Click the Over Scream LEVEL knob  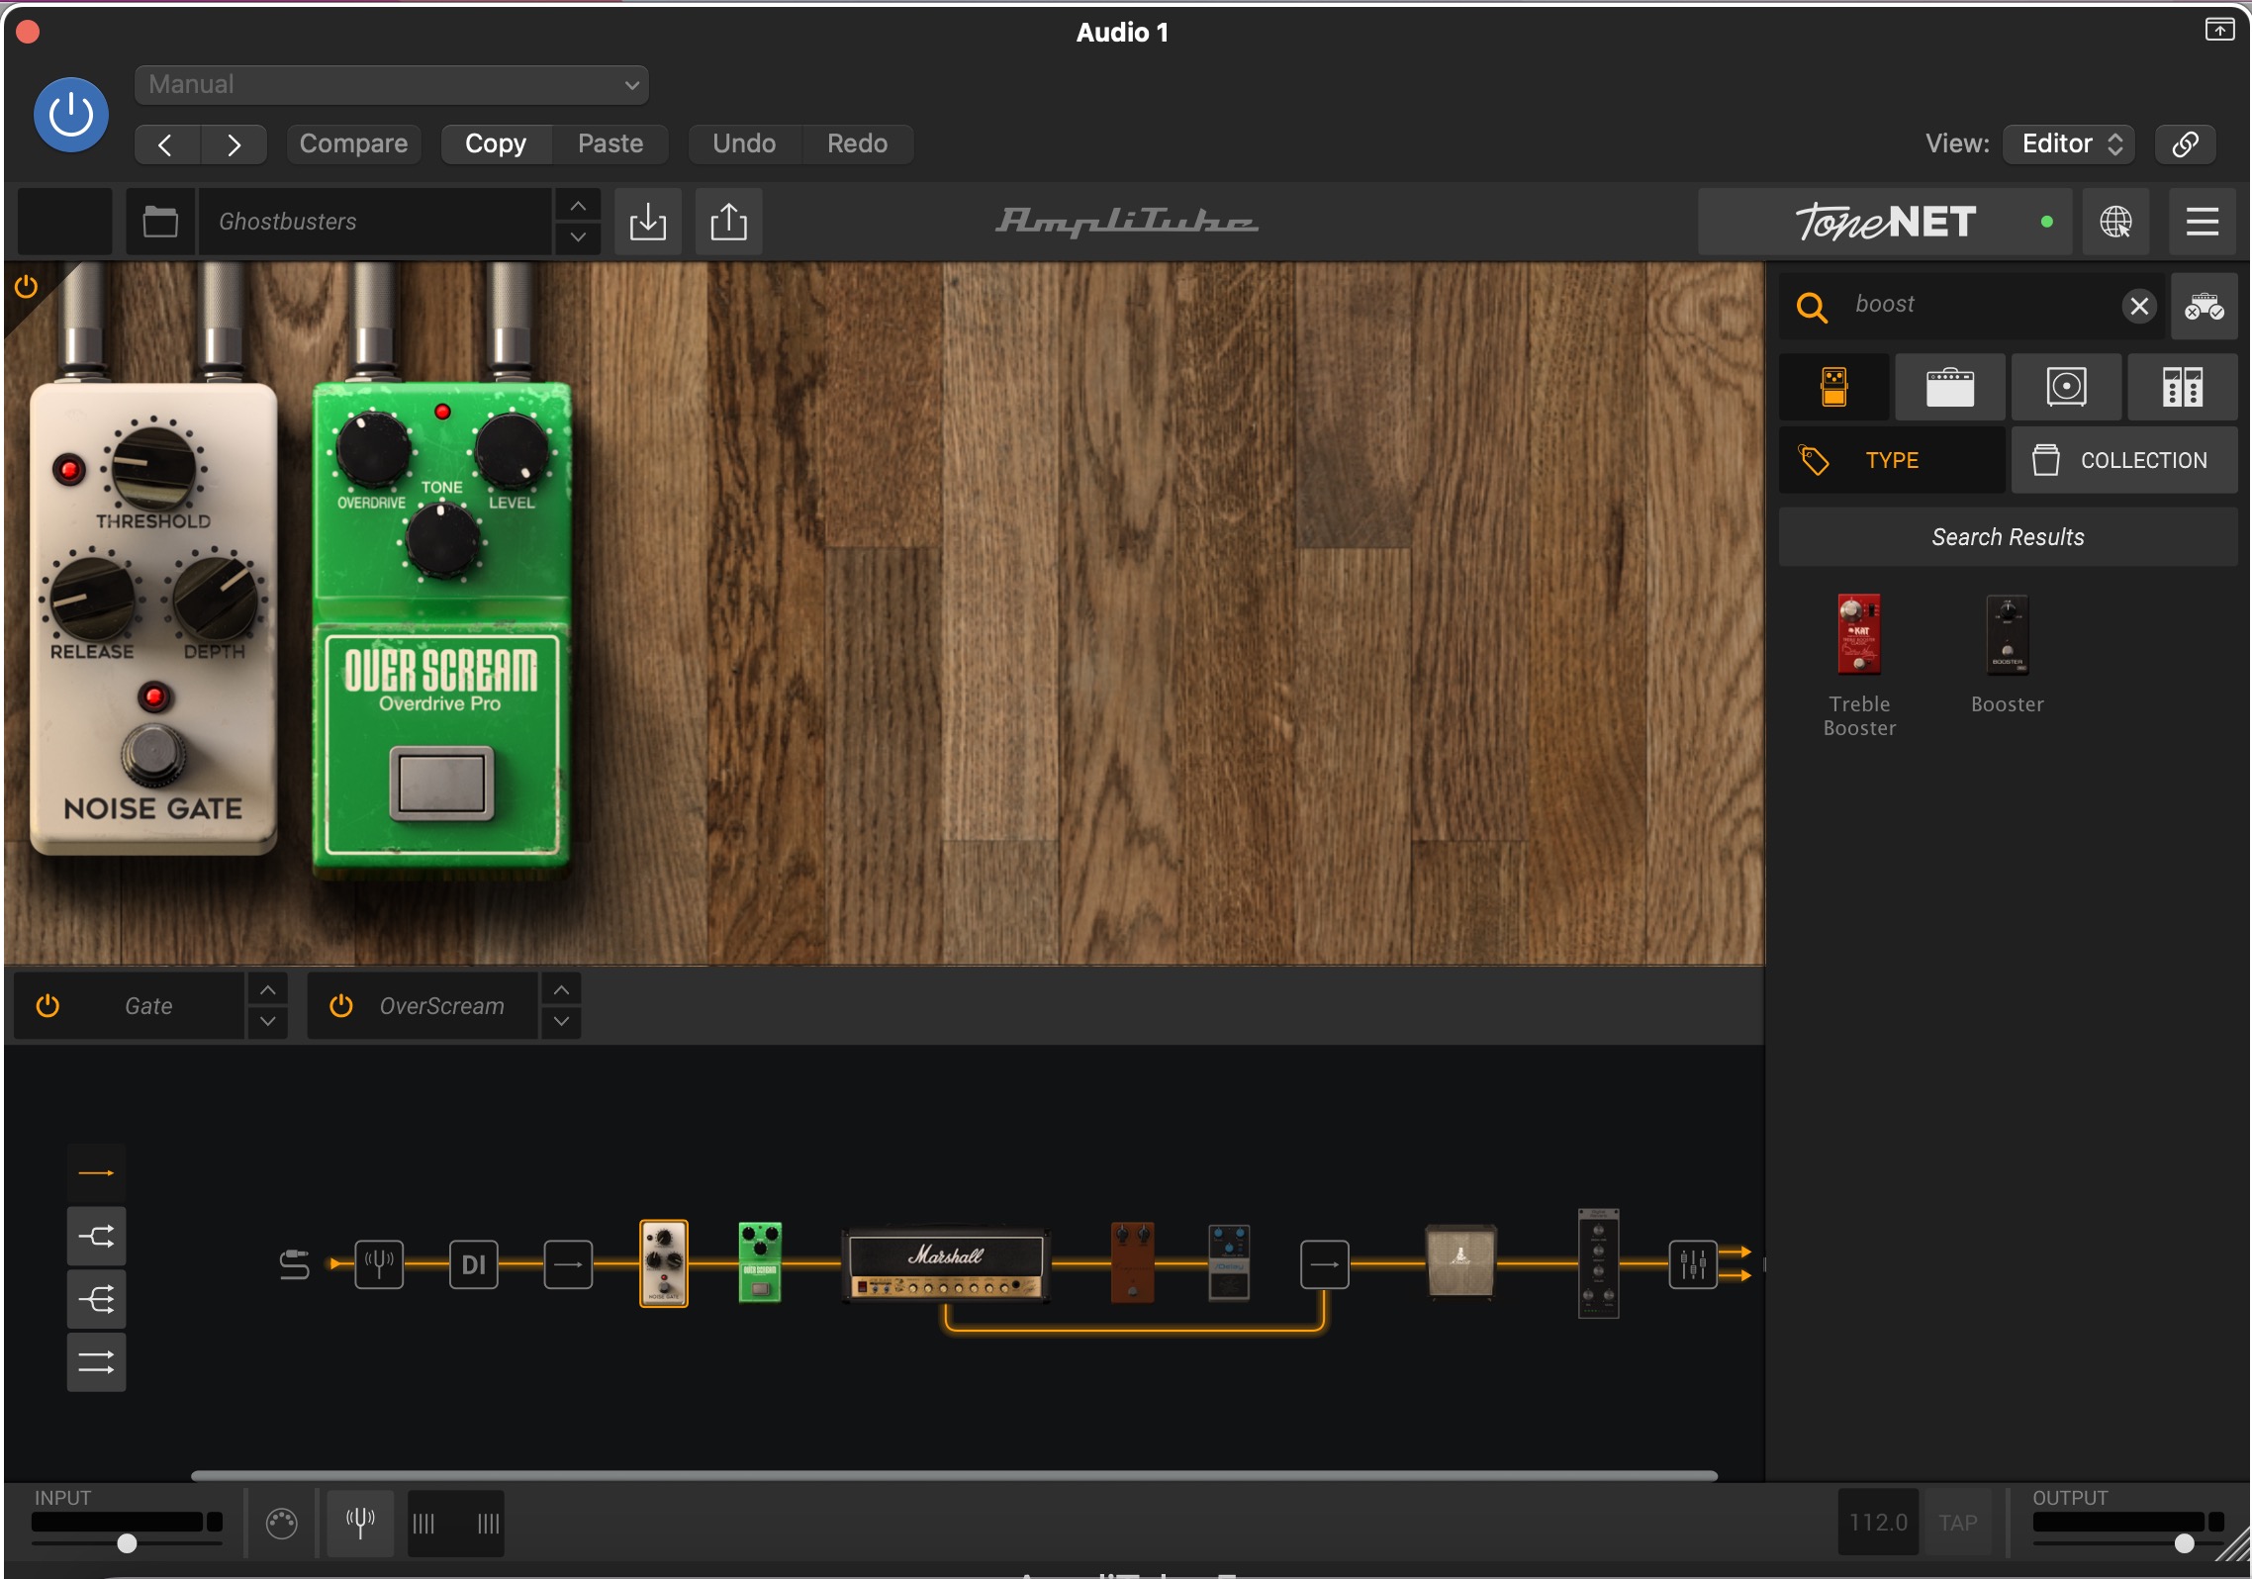(x=512, y=450)
